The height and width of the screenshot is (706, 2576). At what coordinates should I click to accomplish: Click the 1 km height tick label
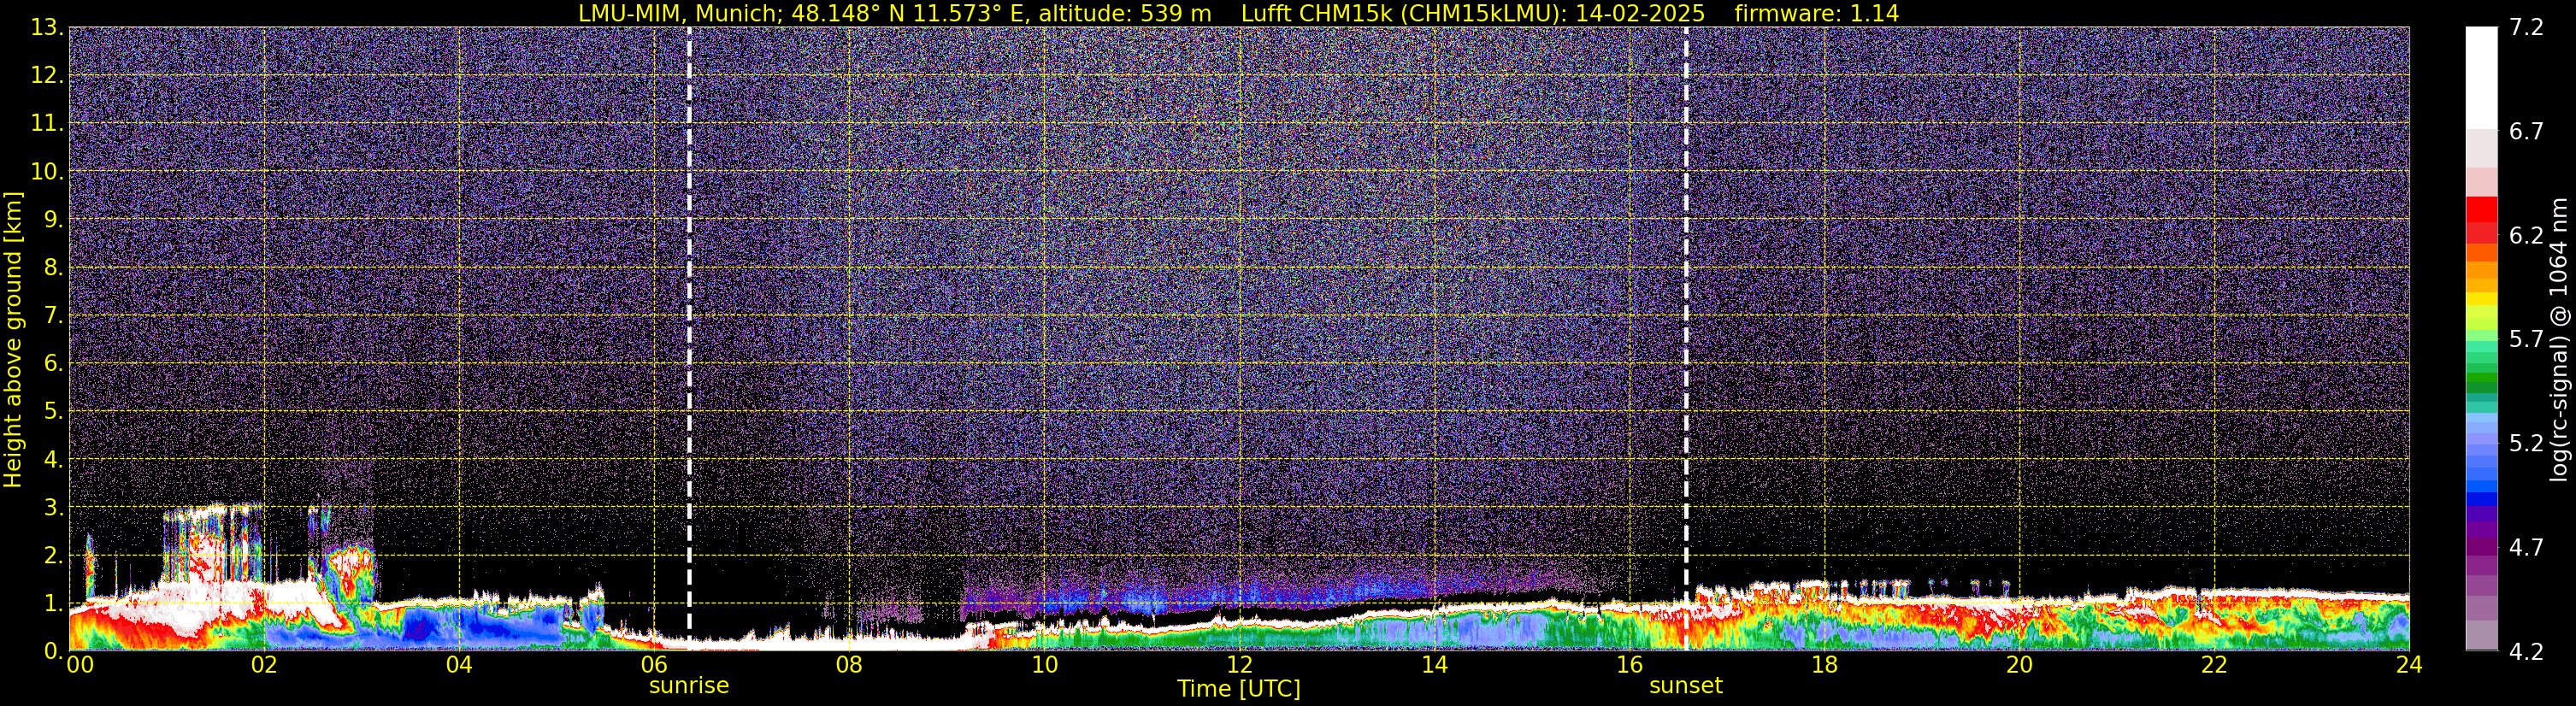coord(53,604)
